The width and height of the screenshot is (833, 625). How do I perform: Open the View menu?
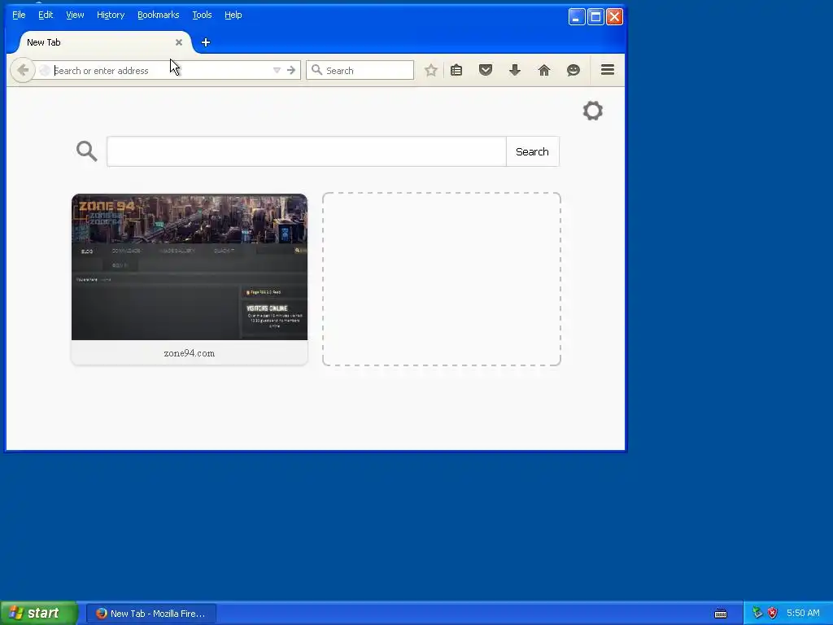point(75,15)
